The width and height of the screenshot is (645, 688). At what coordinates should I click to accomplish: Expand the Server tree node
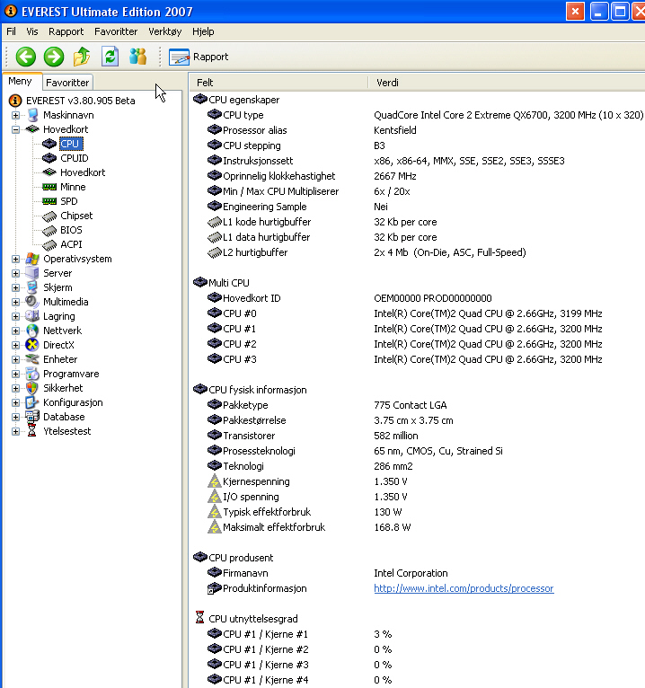[x=16, y=273]
